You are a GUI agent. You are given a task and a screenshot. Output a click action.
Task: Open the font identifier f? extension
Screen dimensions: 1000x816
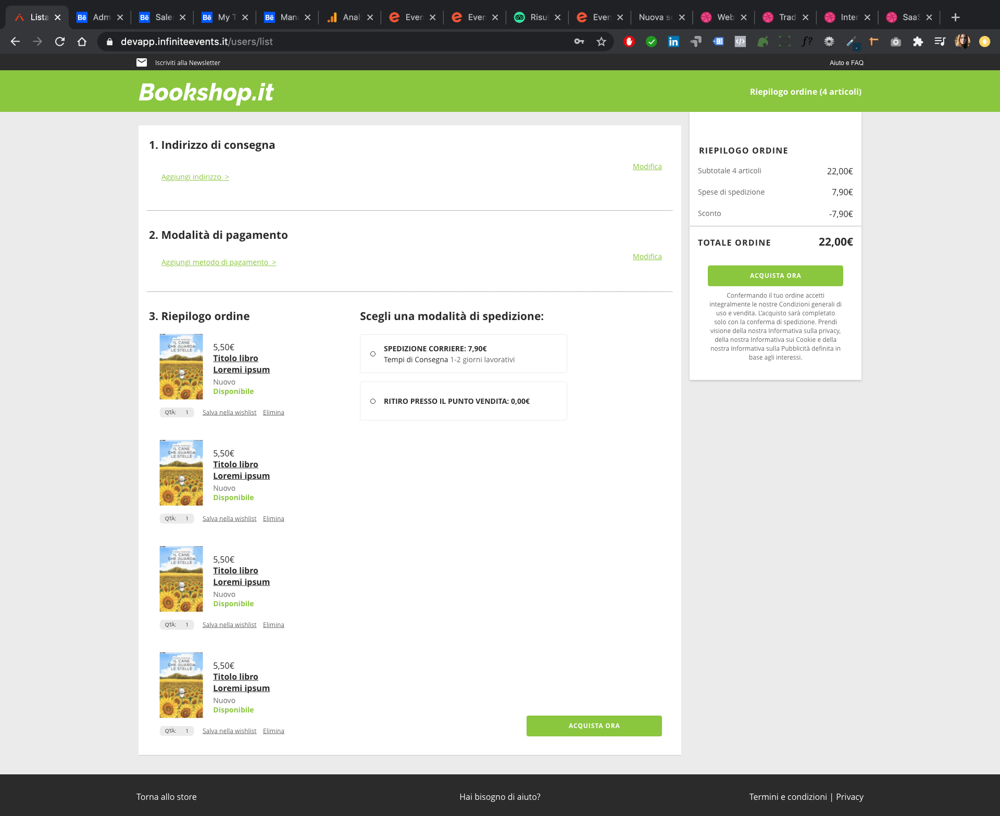point(807,42)
